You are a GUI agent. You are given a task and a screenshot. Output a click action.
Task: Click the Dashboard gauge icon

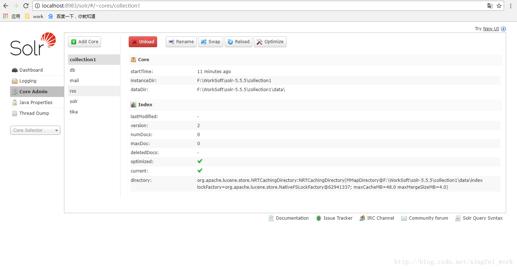tap(15, 70)
